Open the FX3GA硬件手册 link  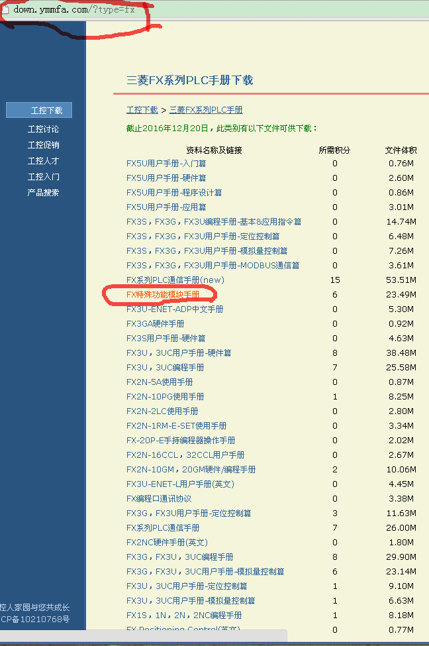pyautogui.click(x=156, y=324)
